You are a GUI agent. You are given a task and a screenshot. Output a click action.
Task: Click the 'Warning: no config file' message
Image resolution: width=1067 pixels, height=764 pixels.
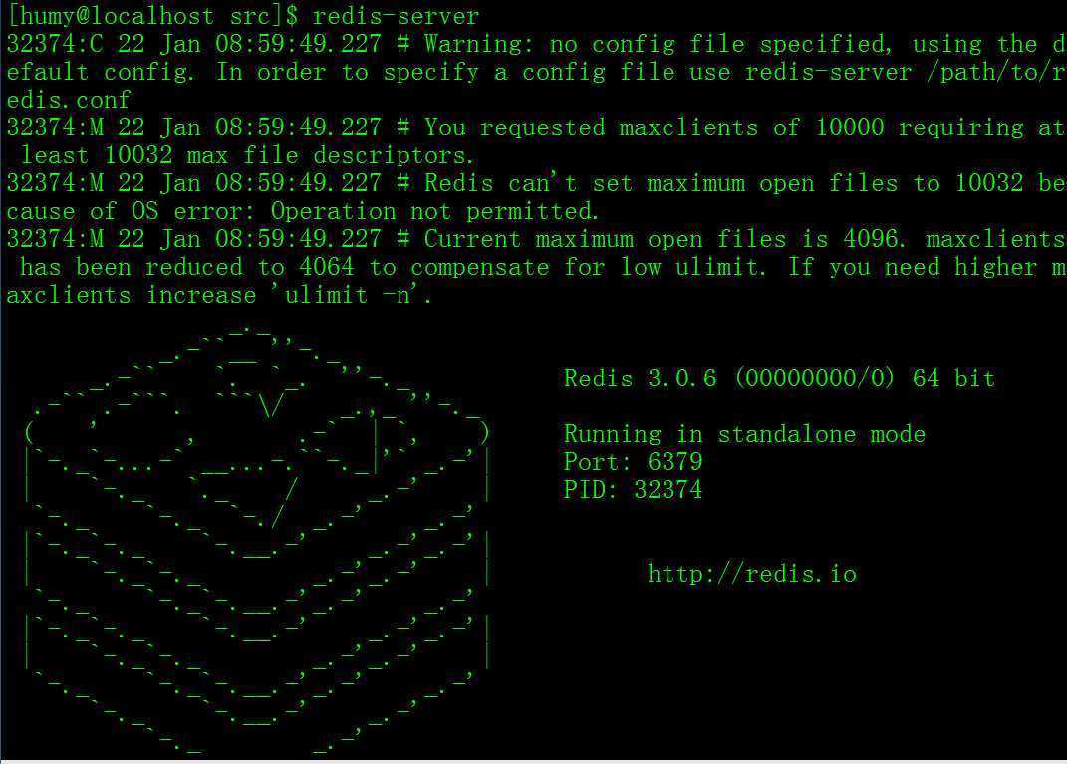click(549, 44)
